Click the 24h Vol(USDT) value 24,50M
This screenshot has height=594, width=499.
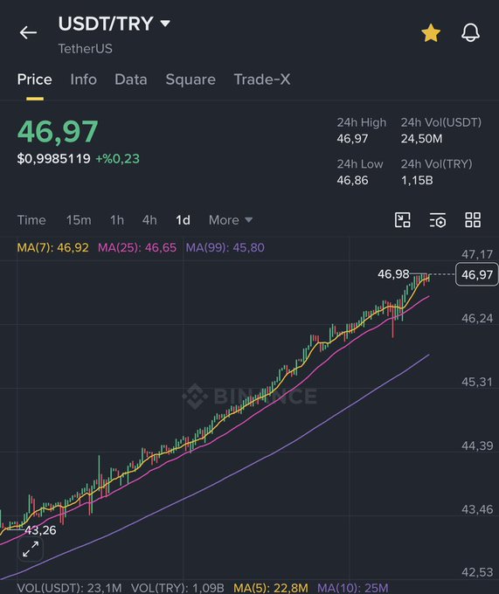point(421,139)
